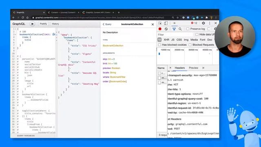Collapse query line 3 fold arrow
This screenshot has width=261, height=147.
15,34
